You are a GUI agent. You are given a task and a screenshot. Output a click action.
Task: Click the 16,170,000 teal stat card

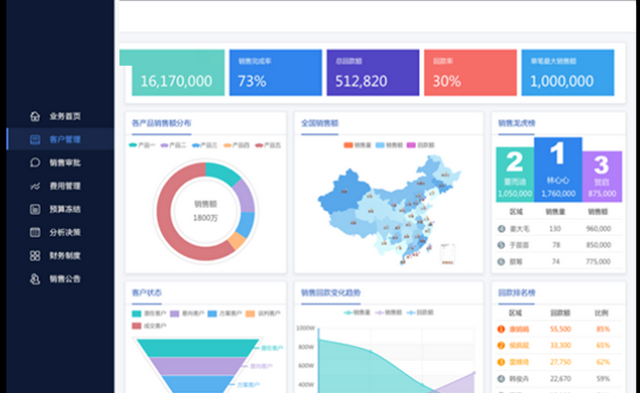click(178, 73)
